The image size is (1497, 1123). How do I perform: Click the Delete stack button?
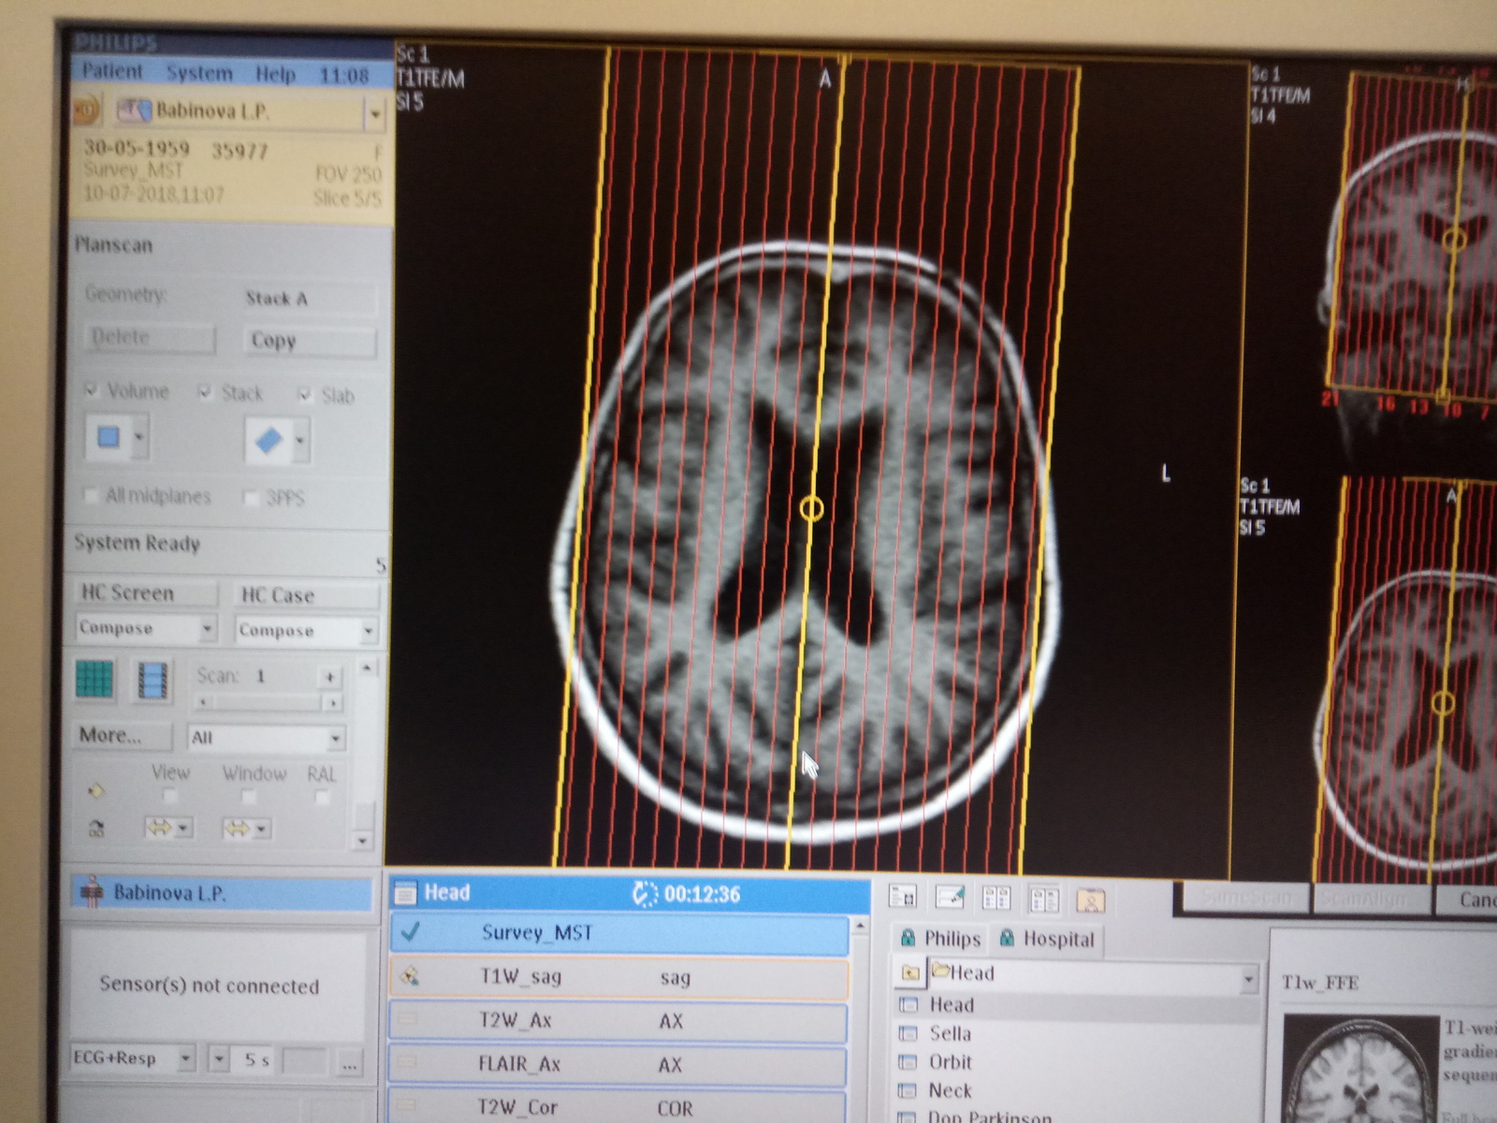150,337
